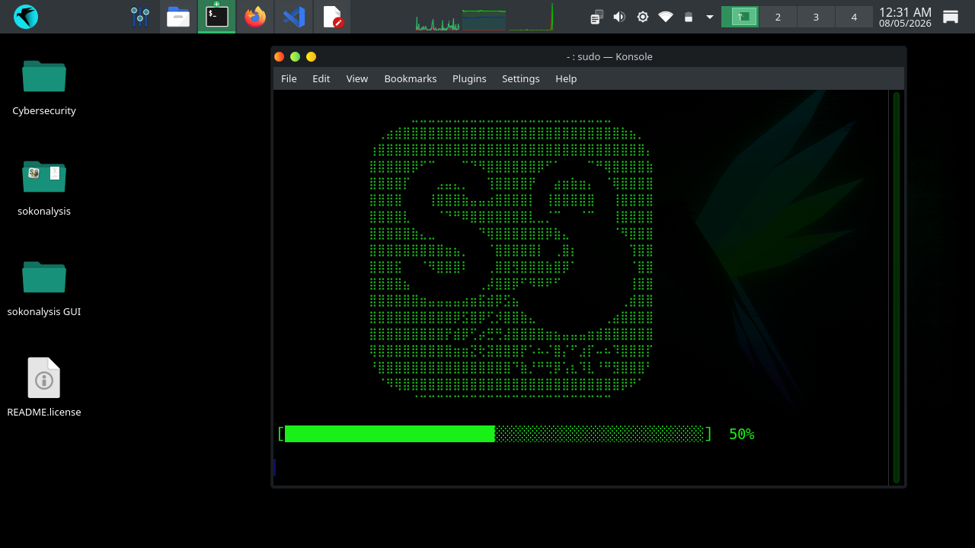Open the Plugins menu in Konsole
This screenshot has height=548, width=975.
point(469,78)
